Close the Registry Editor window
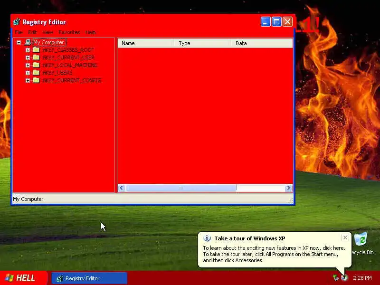380x285 pixels. pyautogui.click(x=288, y=22)
